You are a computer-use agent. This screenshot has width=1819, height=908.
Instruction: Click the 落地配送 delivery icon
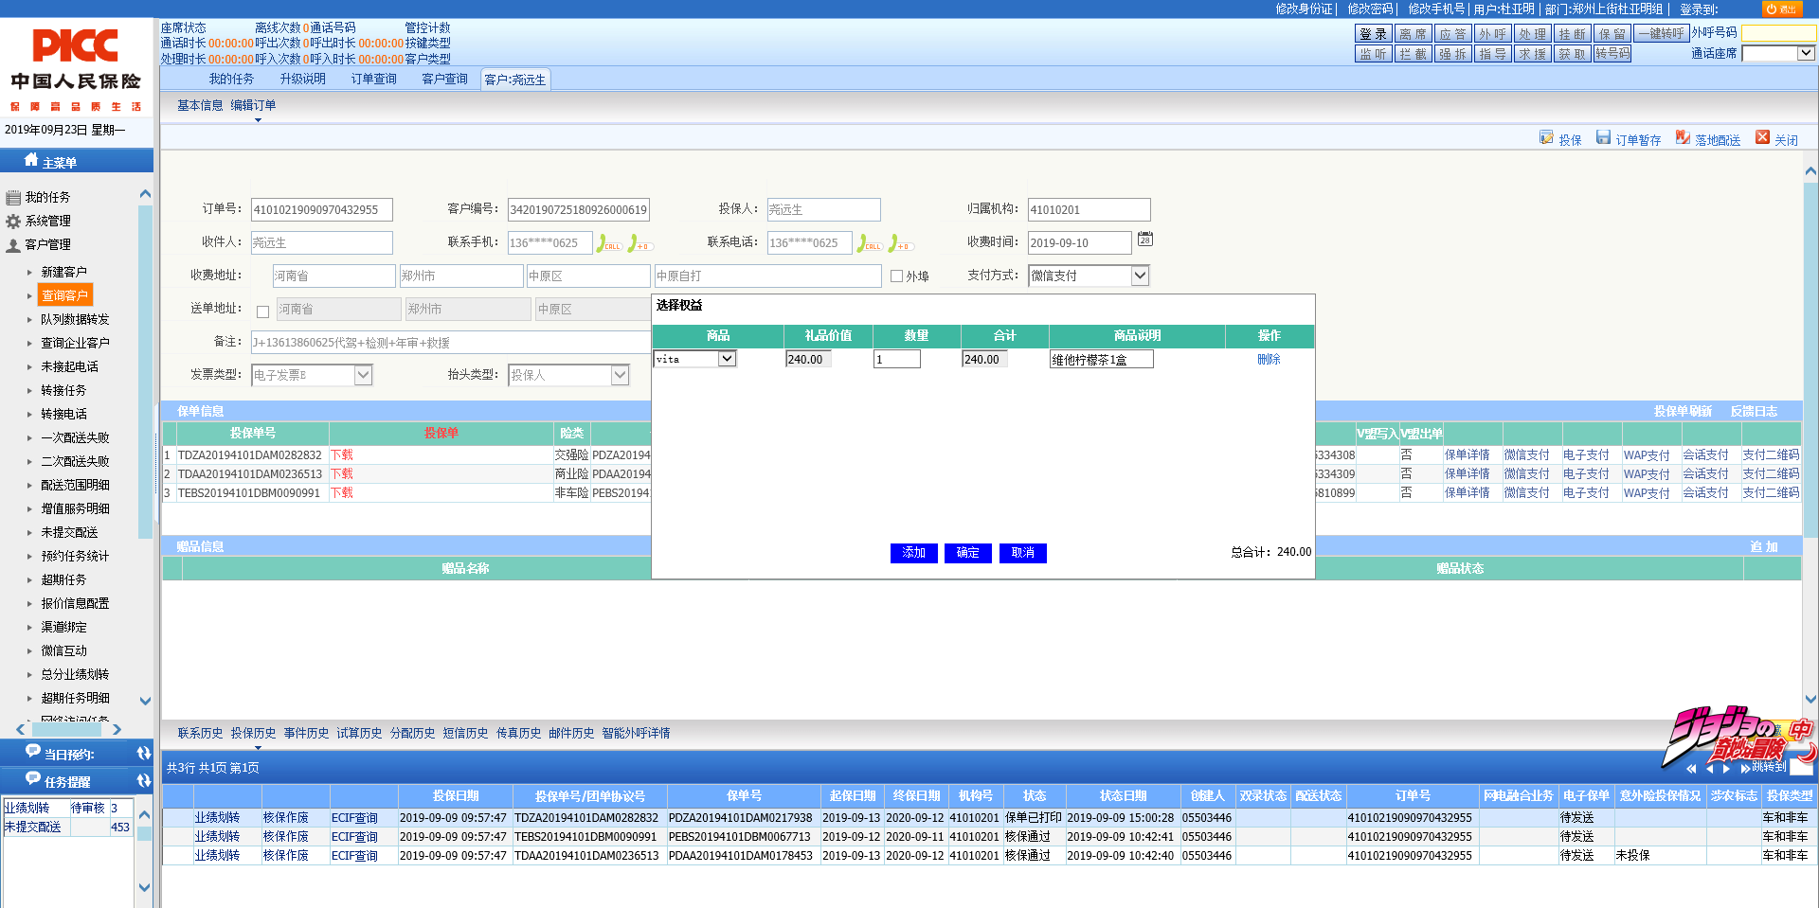tap(1683, 138)
